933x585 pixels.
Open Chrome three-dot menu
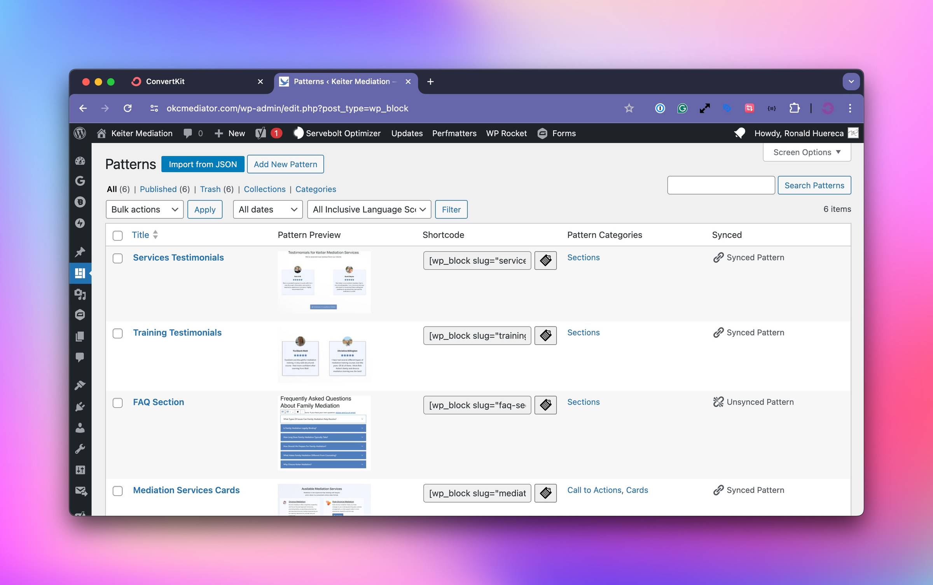(850, 108)
